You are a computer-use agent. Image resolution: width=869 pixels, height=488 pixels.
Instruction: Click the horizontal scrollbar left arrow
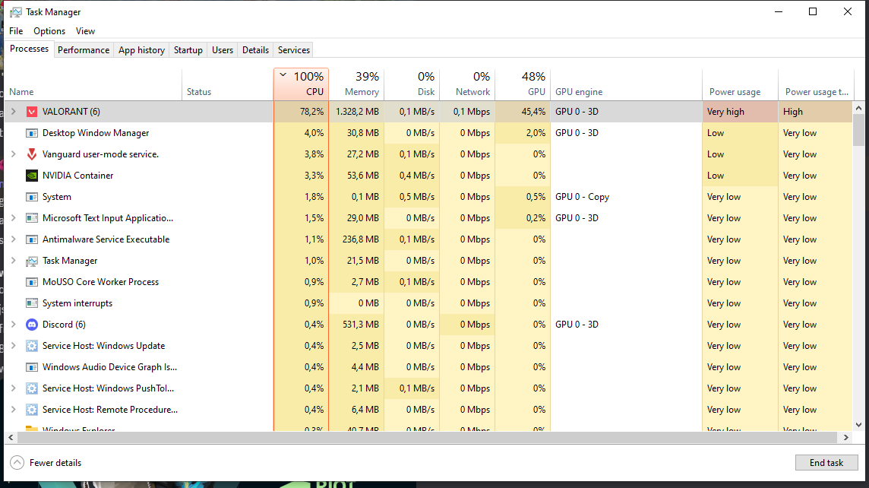(x=11, y=438)
